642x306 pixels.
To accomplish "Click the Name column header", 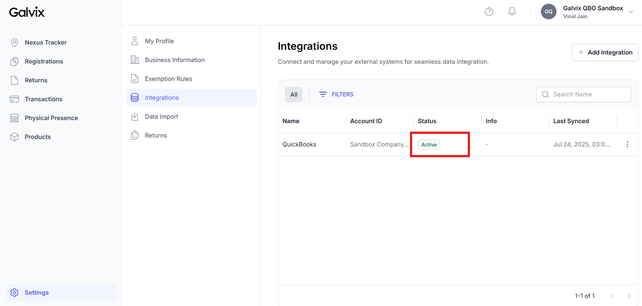I will coord(291,121).
